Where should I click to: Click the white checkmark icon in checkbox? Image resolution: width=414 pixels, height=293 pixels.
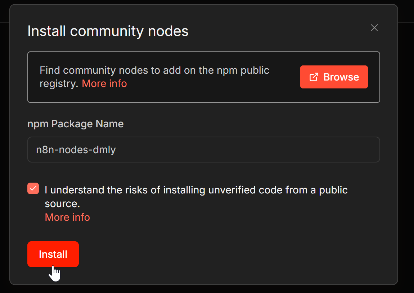[33, 188]
